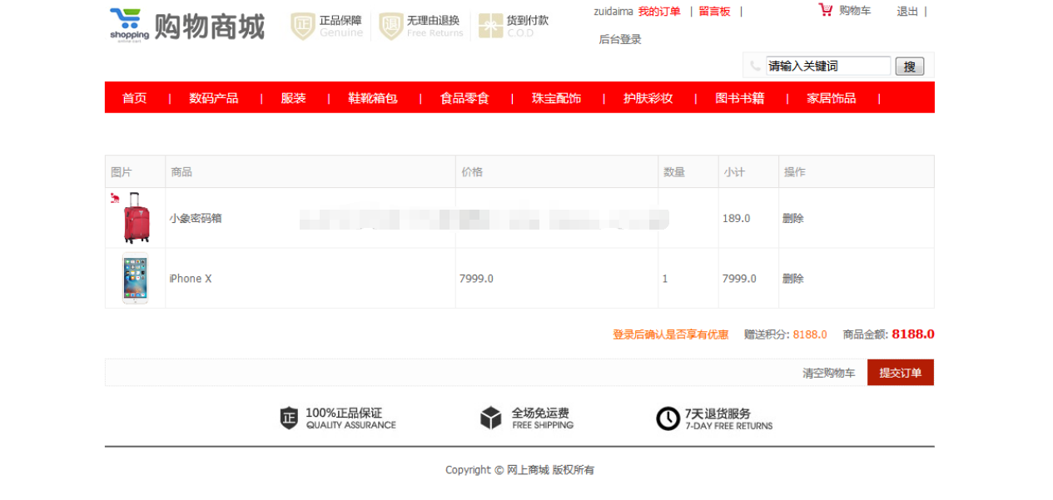Click the 商品 column header
This screenshot has width=1053, height=500.
click(x=181, y=172)
